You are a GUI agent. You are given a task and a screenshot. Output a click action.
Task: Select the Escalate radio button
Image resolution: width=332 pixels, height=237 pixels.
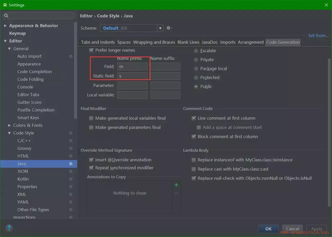pos(196,51)
